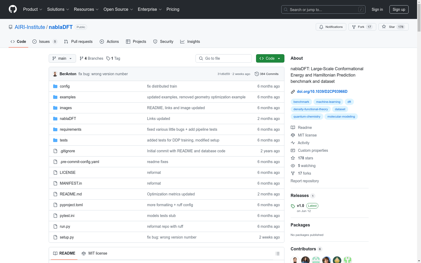
Task: Expand the Open Source menu
Action: click(x=118, y=9)
